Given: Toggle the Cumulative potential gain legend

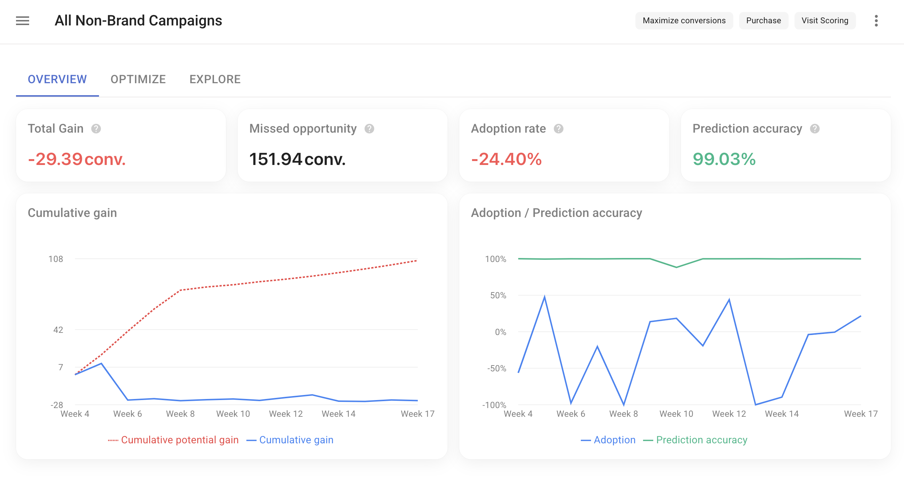Looking at the screenshot, I should coord(173,440).
